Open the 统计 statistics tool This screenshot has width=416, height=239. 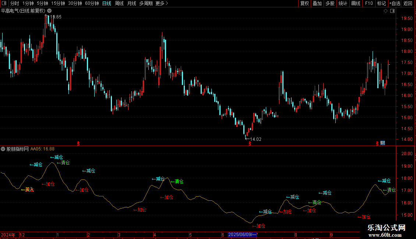click(x=343, y=3)
